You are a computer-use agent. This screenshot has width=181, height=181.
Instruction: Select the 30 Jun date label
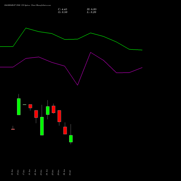click(x=64, y=172)
